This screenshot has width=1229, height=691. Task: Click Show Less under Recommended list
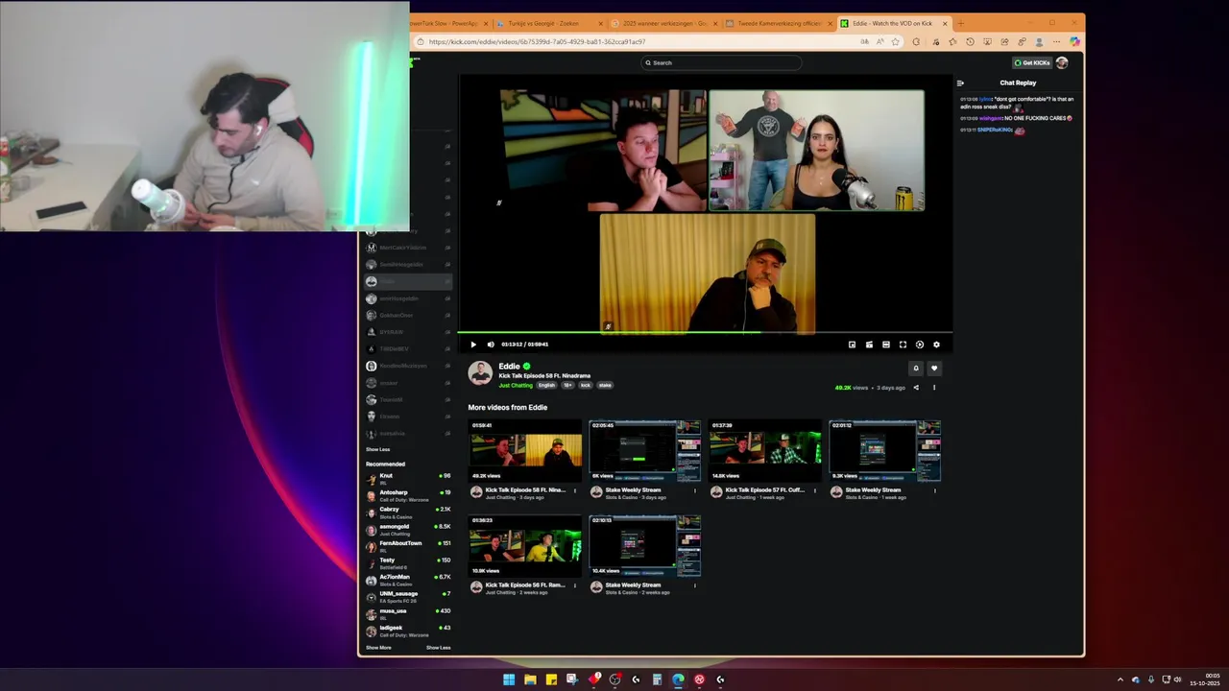pyautogui.click(x=438, y=648)
